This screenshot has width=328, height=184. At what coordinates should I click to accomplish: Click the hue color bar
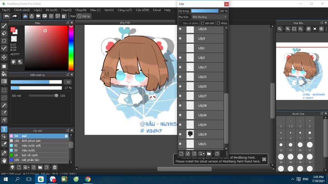pyautogui.click(x=71, y=48)
